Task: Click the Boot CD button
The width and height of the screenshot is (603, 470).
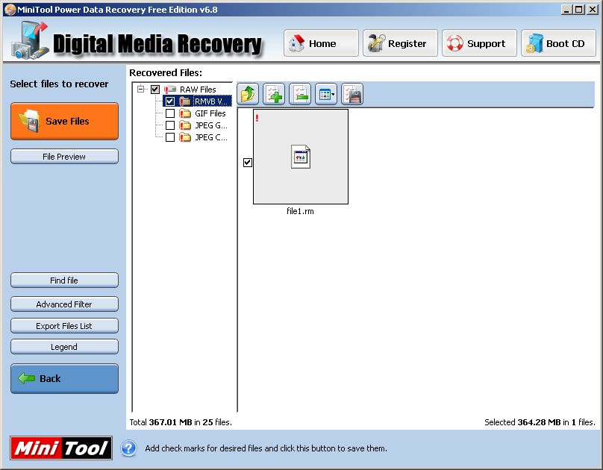Action: coord(558,43)
